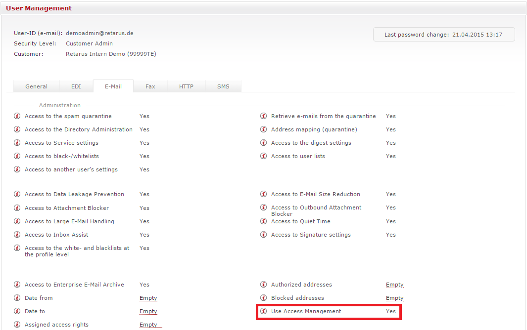The height and width of the screenshot is (330, 527).
Task: Switch to the General tab
Action: pyautogui.click(x=36, y=86)
